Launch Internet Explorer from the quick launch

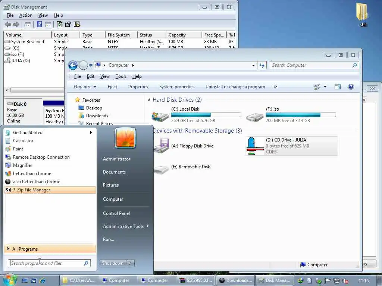pos(42,280)
